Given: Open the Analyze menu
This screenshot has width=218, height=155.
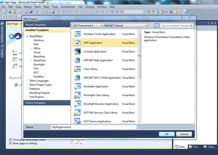Looking at the screenshot, I should (x=90, y=7).
